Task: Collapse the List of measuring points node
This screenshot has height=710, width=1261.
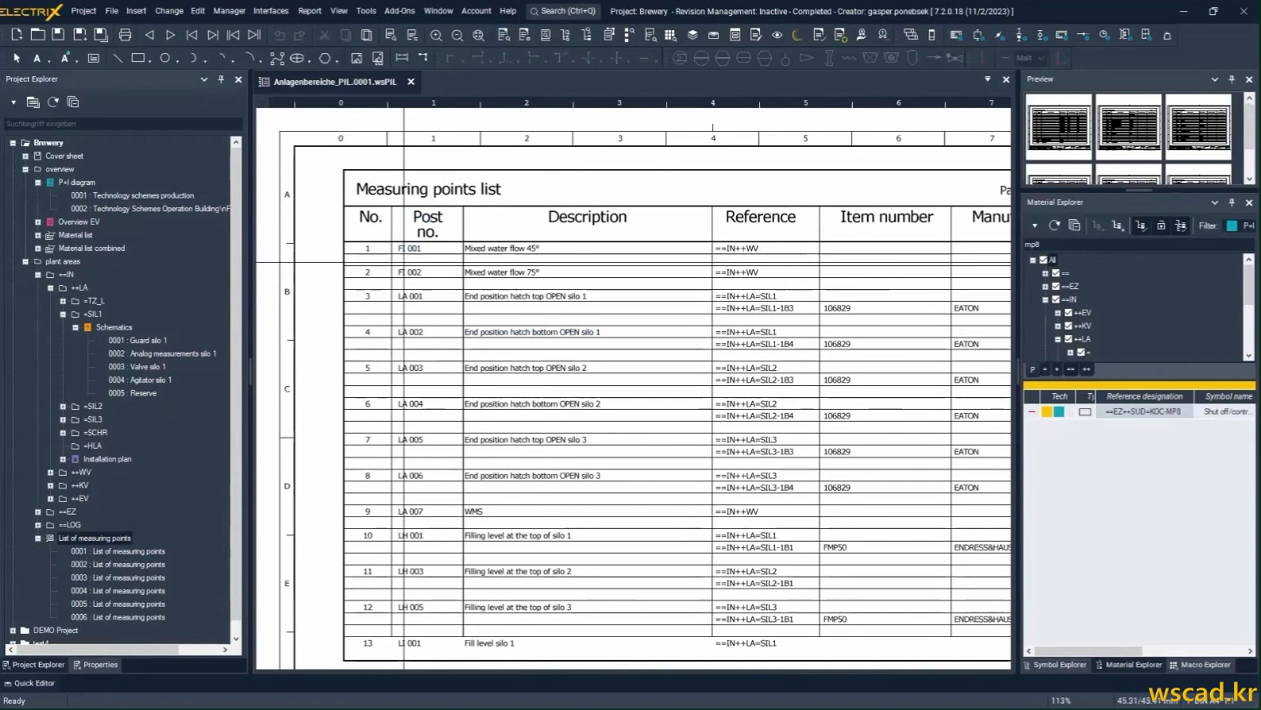Action: [38, 538]
